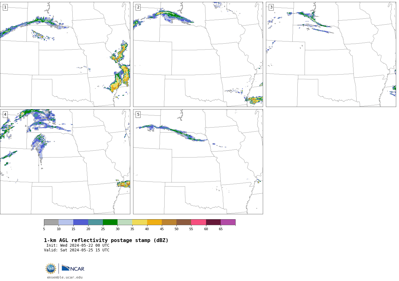This screenshot has width=399, height=281.
Task: Select the light blue 10-15 dBZ swatch
Action: pyautogui.click(x=66, y=222)
